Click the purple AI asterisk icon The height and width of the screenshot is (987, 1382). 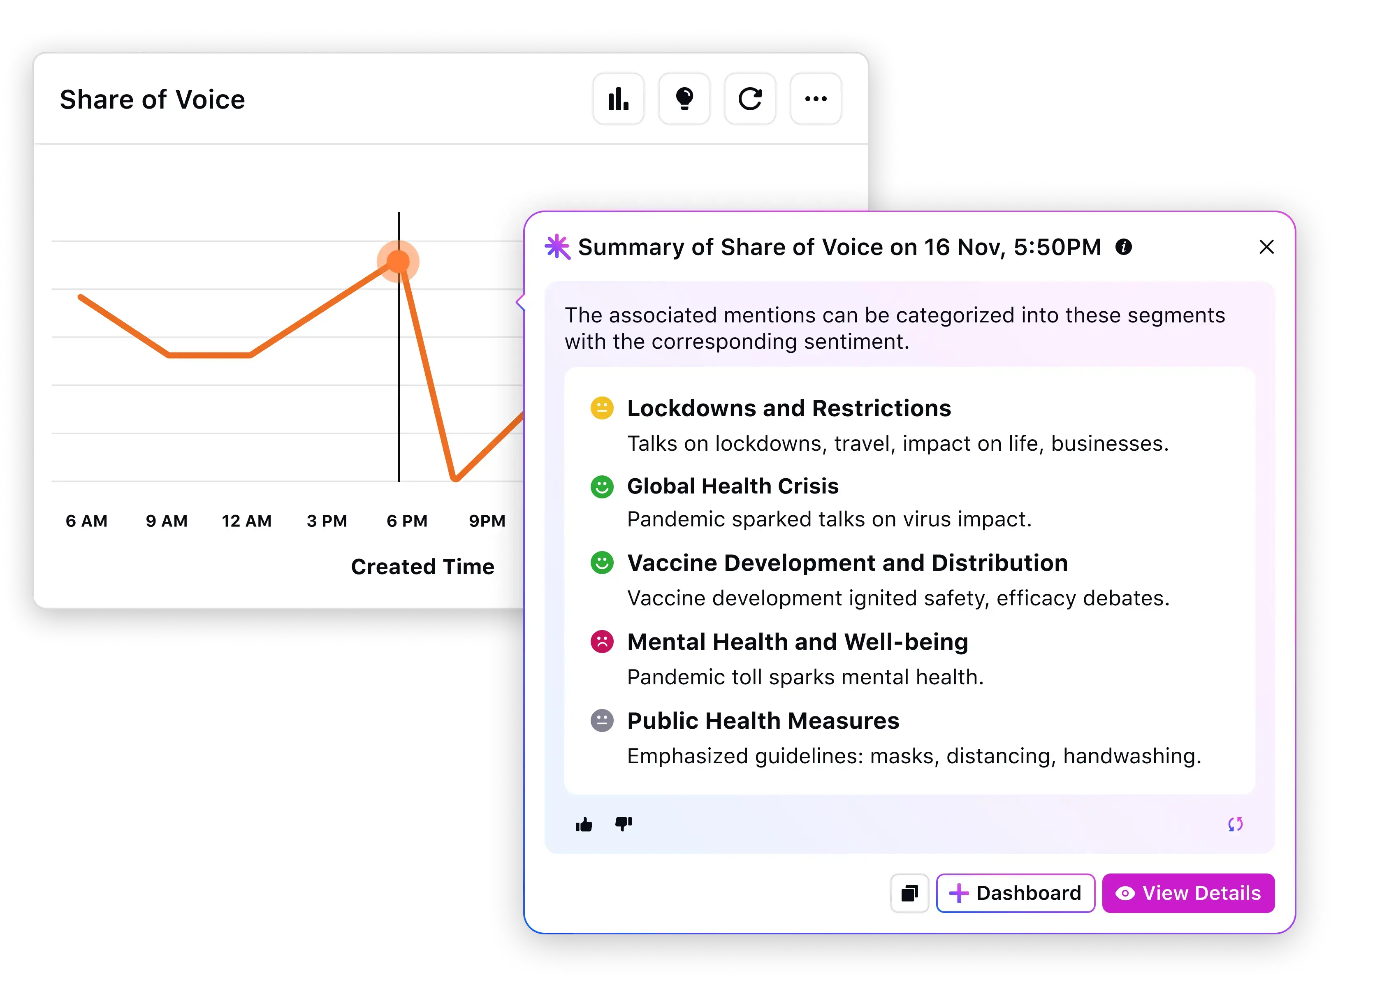557,247
